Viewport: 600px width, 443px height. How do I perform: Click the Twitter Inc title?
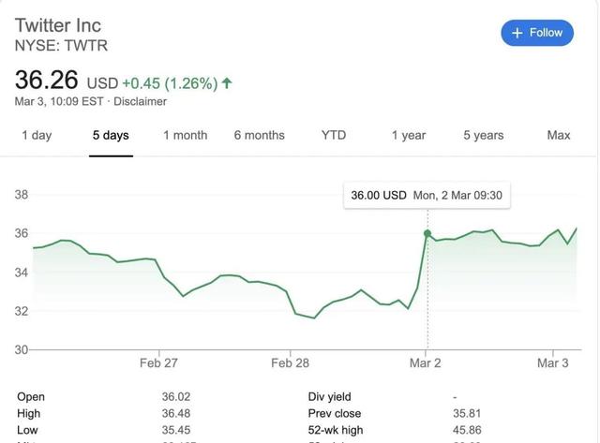(x=58, y=25)
